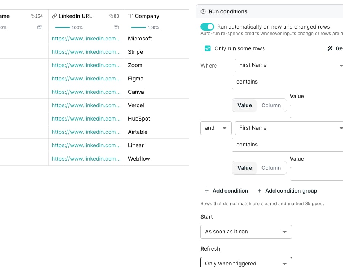Open the contains operator in the and condition
Image resolution: width=343 pixels, height=267 pixels.
287,145
